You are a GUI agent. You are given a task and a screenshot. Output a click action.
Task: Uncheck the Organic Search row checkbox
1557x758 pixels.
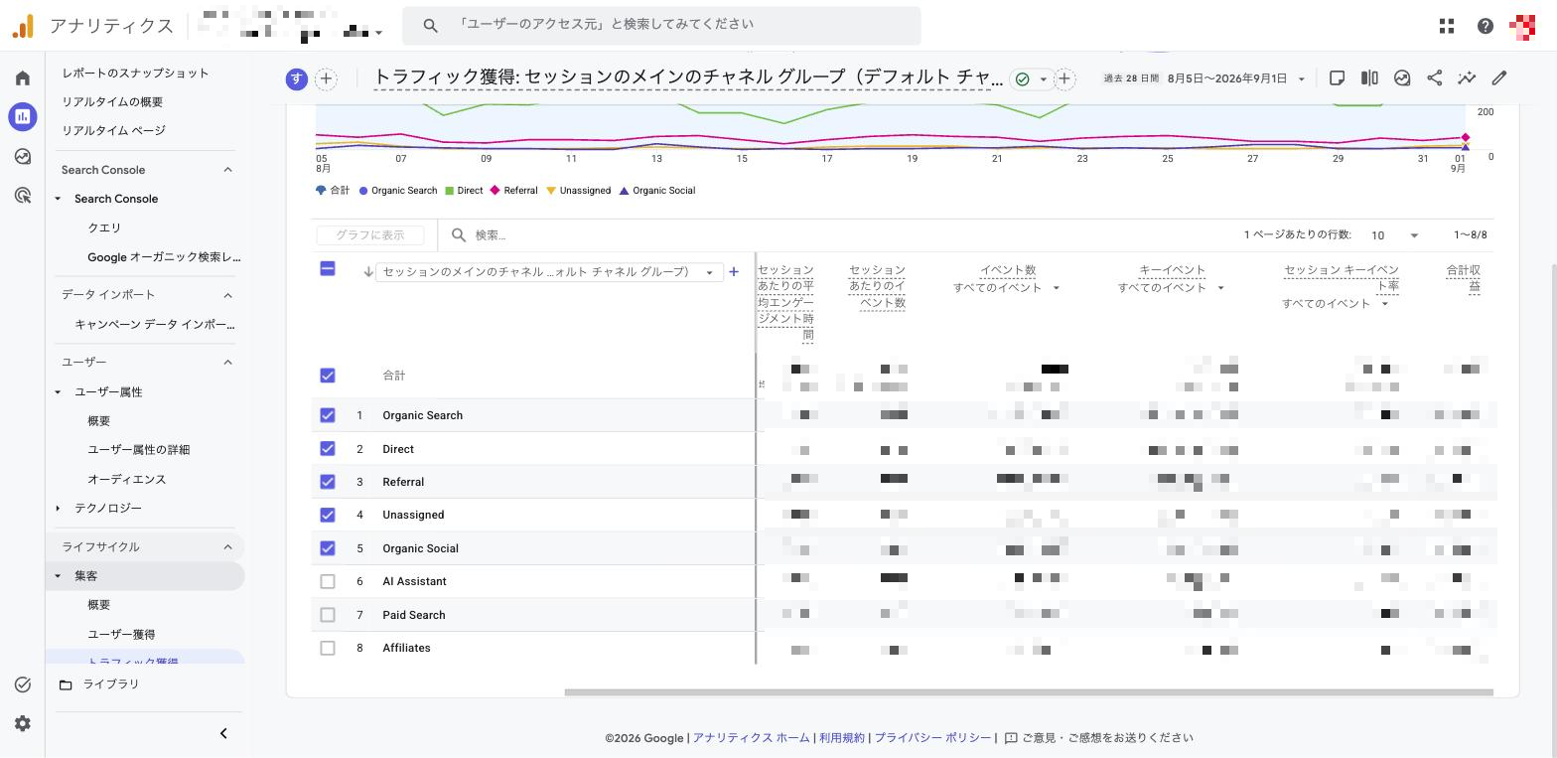coord(328,415)
